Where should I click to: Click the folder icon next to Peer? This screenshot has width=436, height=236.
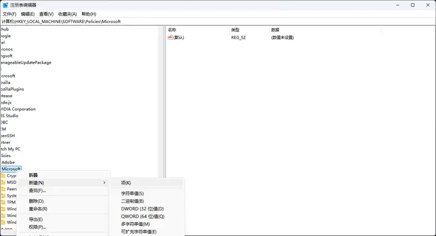[3, 189]
